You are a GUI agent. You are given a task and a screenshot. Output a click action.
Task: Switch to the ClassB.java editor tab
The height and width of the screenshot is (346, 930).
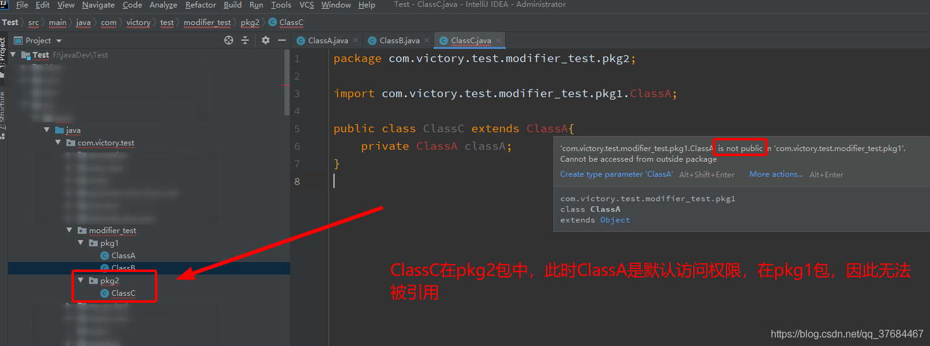point(398,41)
